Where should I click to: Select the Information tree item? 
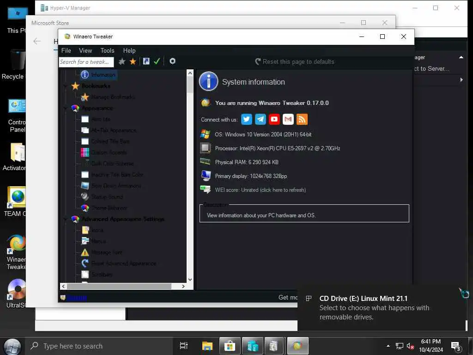click(99, 74)
